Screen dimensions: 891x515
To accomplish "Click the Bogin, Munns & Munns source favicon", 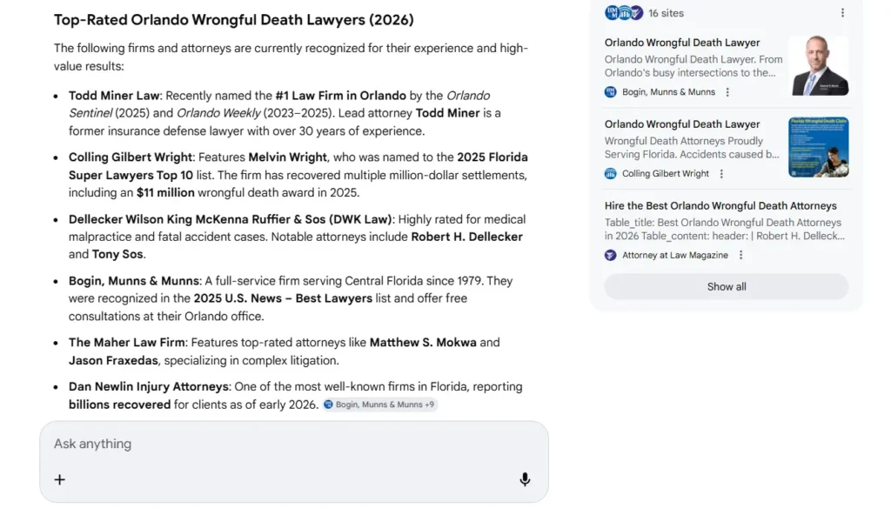I will 611,92.
